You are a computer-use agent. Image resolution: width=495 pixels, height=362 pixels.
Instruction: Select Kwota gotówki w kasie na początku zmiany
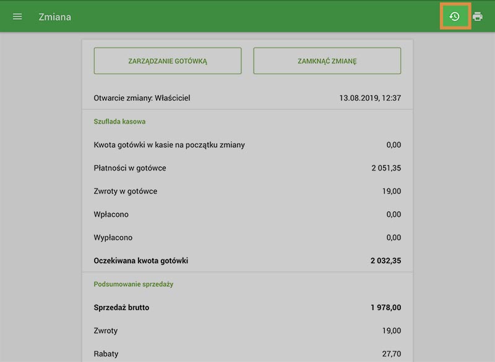[169, 145]
